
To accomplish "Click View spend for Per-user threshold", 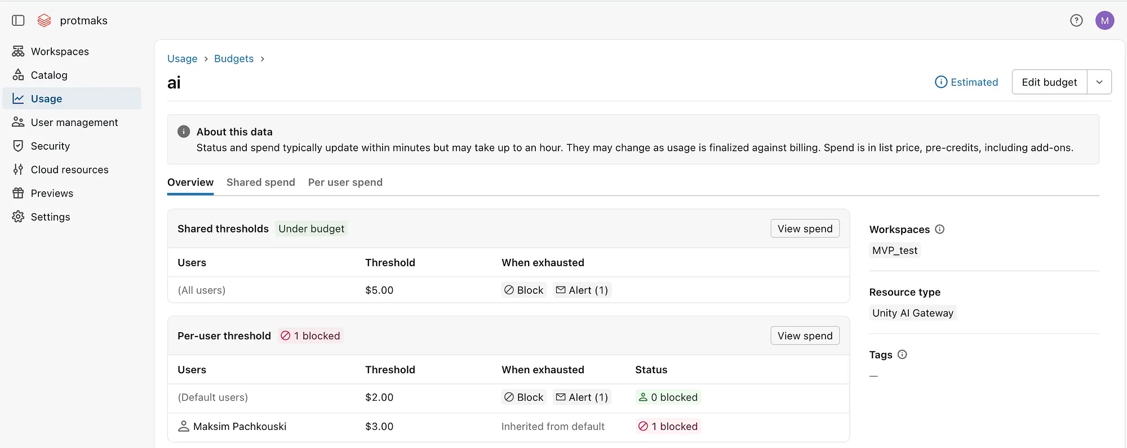I will pos(805,335).
